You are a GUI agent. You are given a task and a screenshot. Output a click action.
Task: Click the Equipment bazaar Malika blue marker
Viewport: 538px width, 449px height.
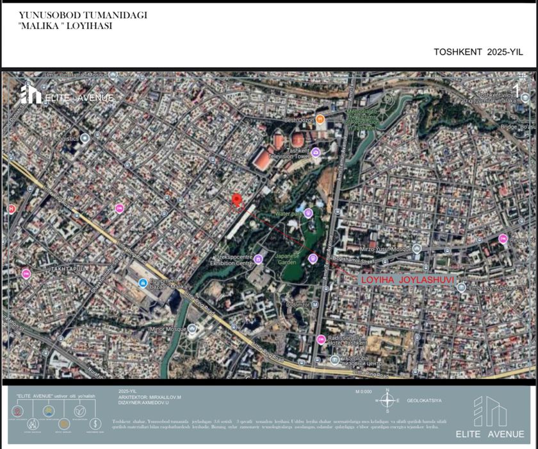pyautogui.click(x=143, y=283)
